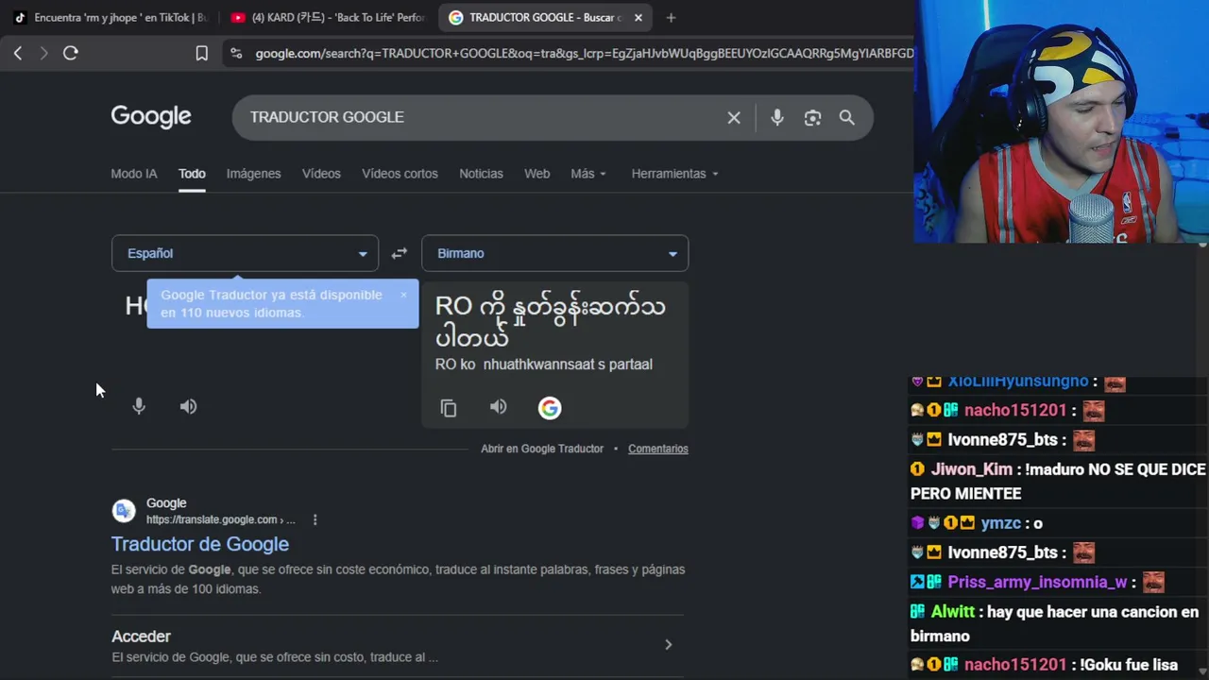The height and width of the screenshot is (680, 1209).
Task: Bookmark this page with the bookmark icon
Action: pos(201,54)
